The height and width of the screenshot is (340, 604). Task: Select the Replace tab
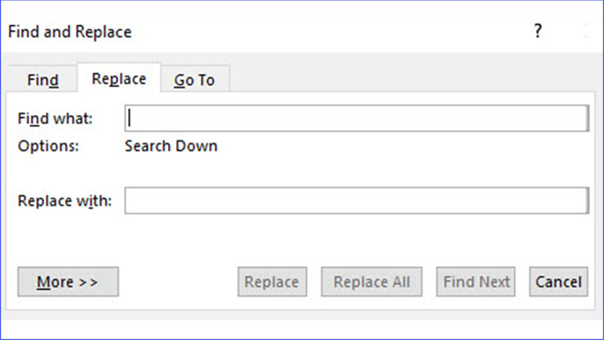(118, 78)
